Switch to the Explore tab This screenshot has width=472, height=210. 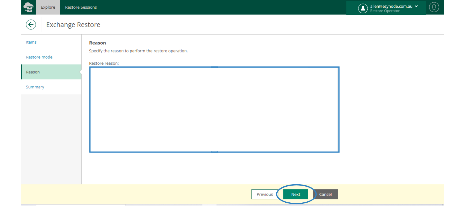coord(48,7)
